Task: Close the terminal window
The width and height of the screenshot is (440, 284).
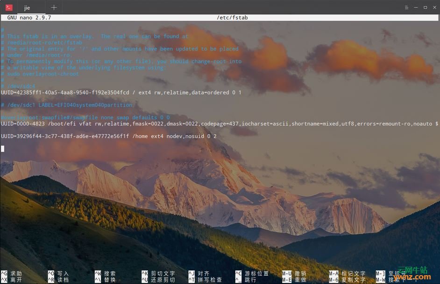Action: click(x=434, y=7)
